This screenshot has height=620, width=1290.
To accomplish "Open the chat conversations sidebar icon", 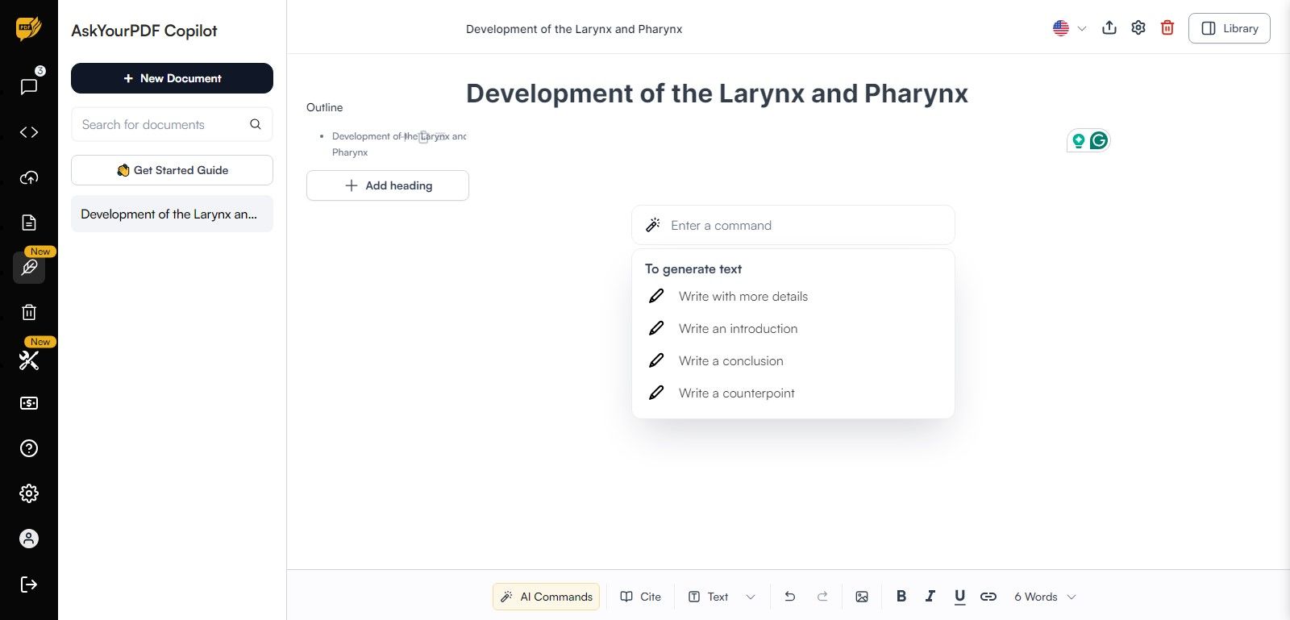I will pos(29,86).
